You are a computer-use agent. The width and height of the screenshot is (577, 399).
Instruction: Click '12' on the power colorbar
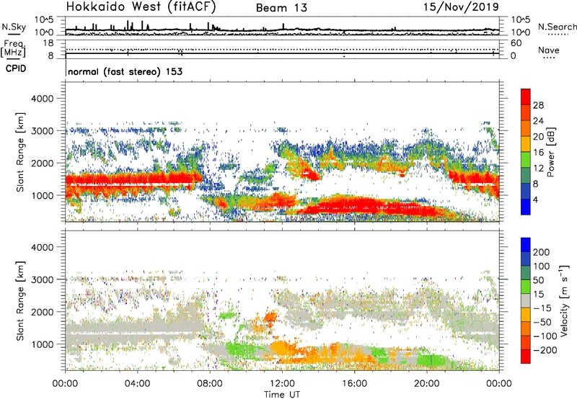pos(538,169)
